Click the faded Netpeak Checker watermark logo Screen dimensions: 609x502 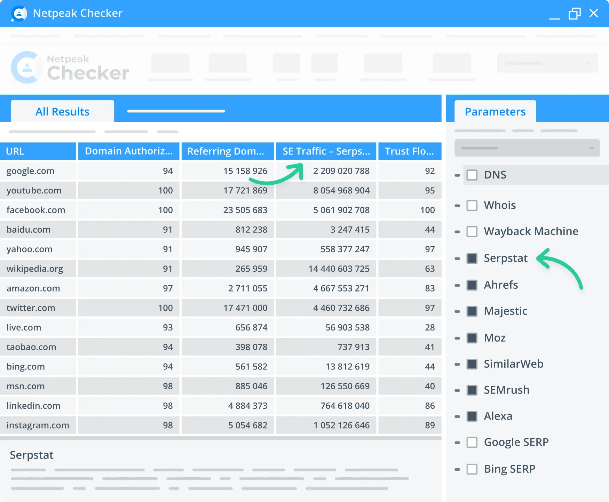coord(70,67)
